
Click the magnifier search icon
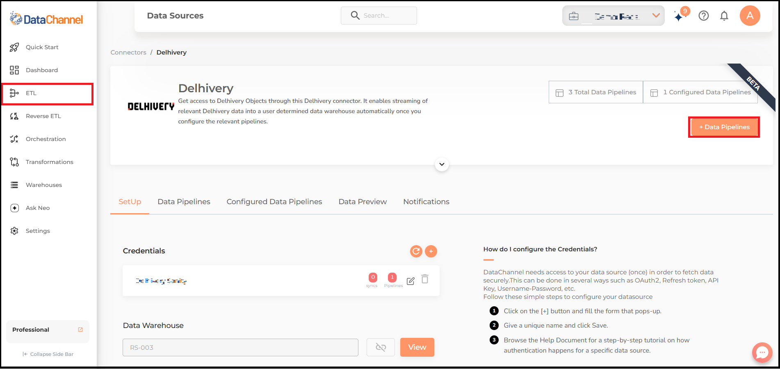[355, 16]
